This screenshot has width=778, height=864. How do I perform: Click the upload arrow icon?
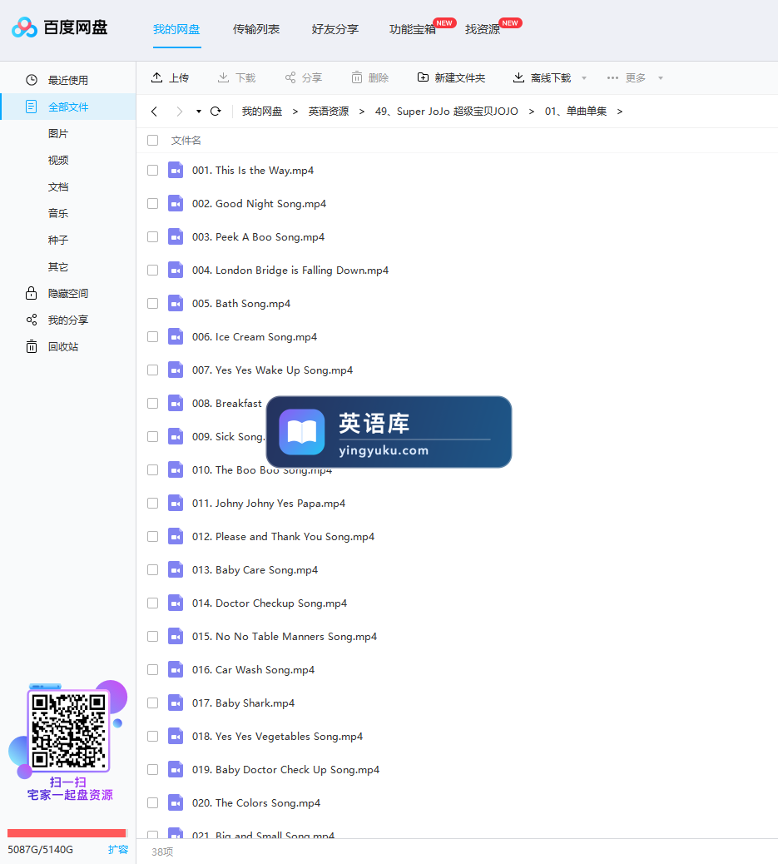pos(157,77)
